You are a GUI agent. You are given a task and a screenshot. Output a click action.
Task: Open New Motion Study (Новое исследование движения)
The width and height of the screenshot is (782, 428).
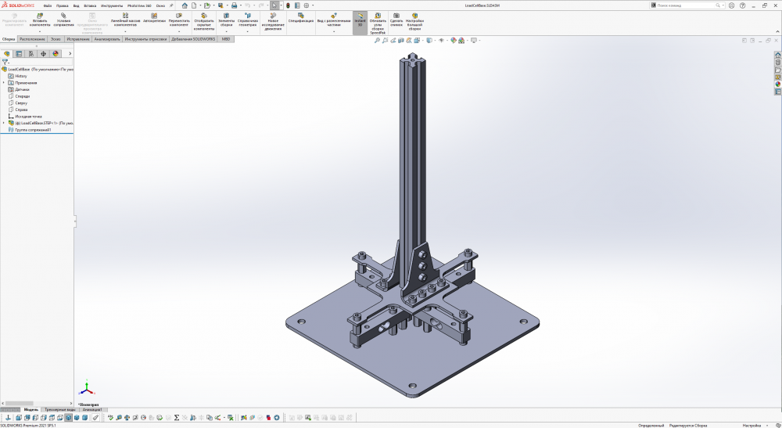(x=273, y=15)
